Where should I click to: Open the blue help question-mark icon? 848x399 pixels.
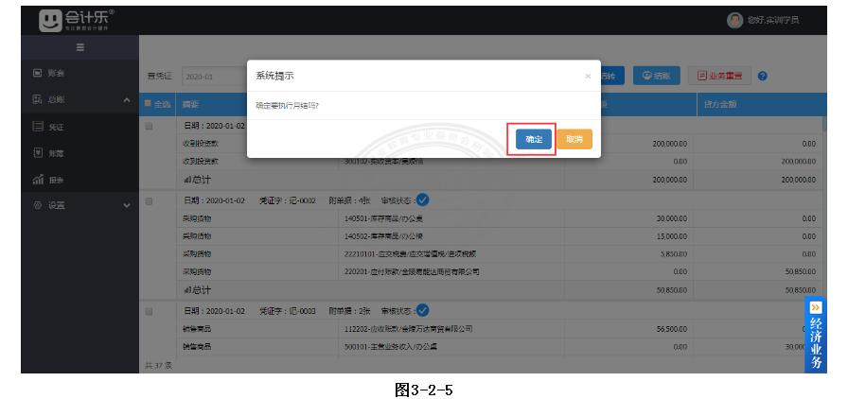point(763,77)
